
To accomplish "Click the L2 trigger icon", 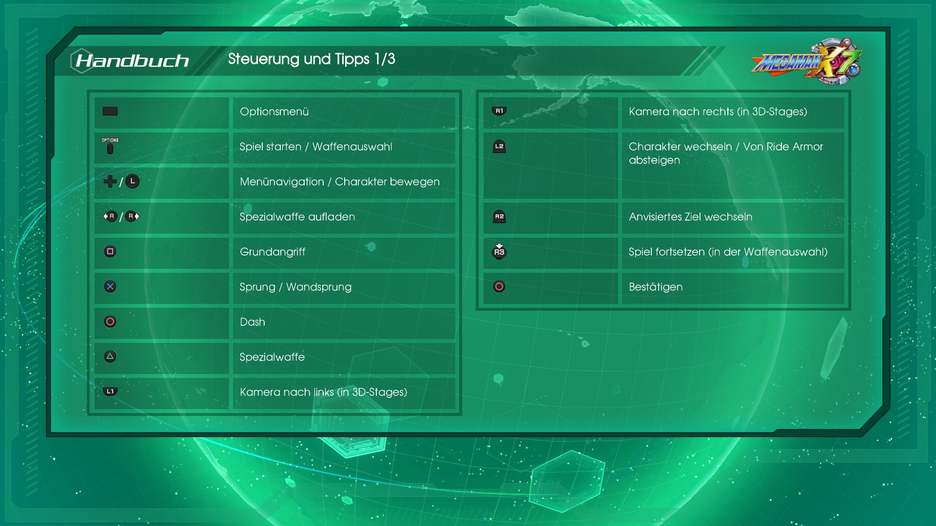I will 499,147.
